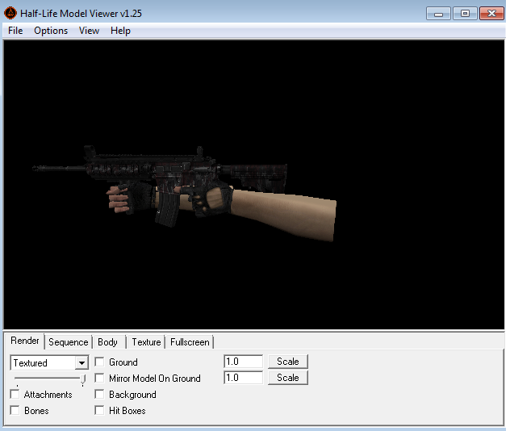
Task: Enable the Background checkbox
Action: pos(100,395)
